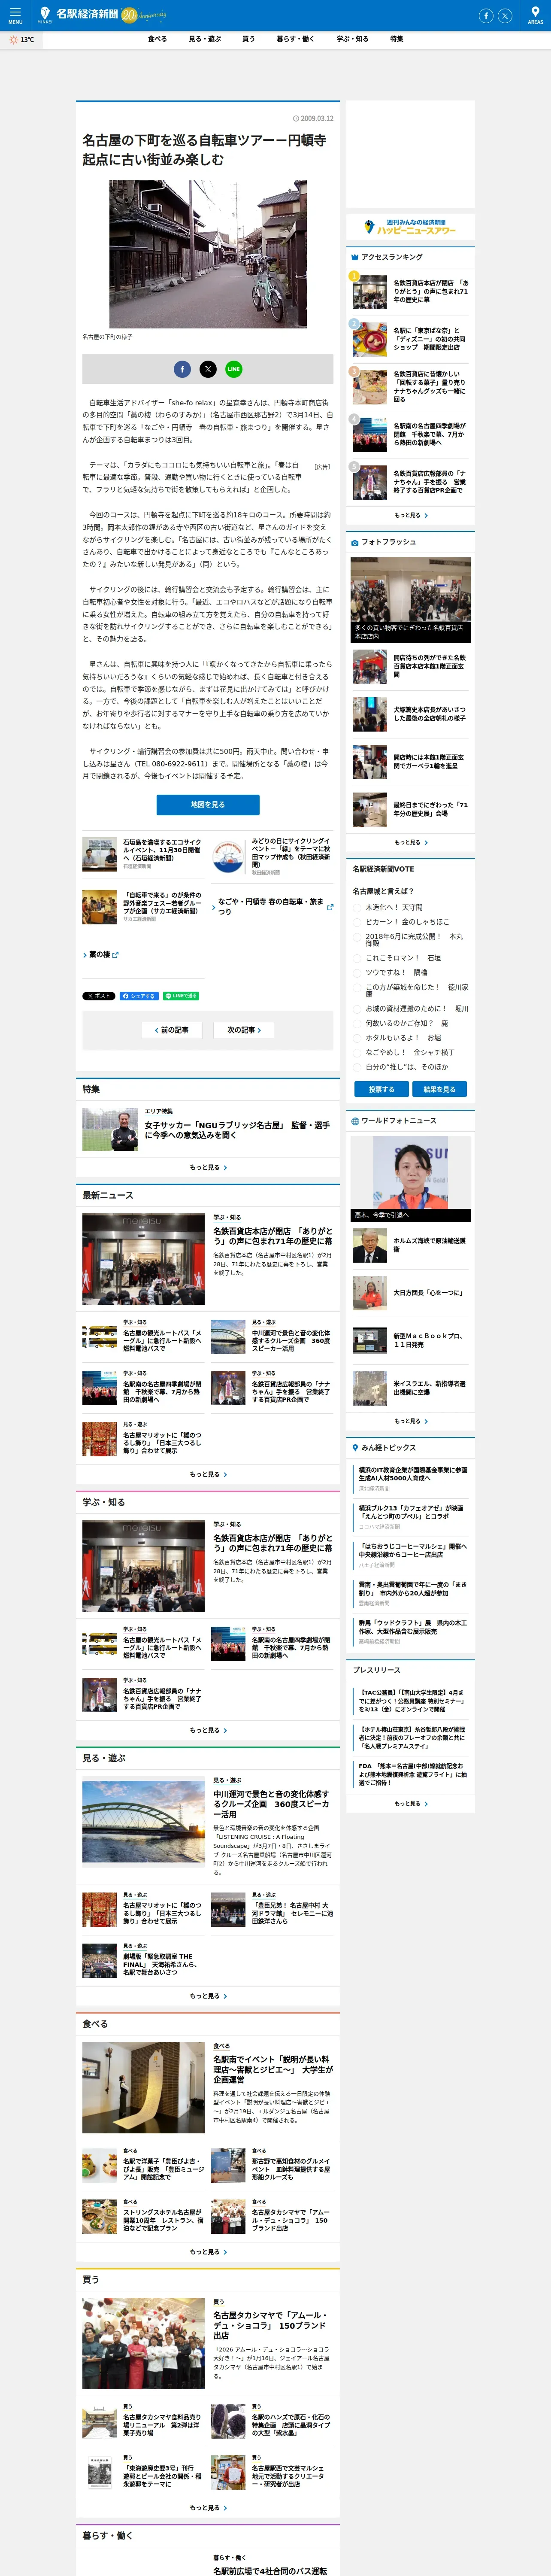The image size is (551, 2576).
Task: Click external link icon beside なごや・円頓寺 春の自転車・旅まつり
Action: click(330, 907)
